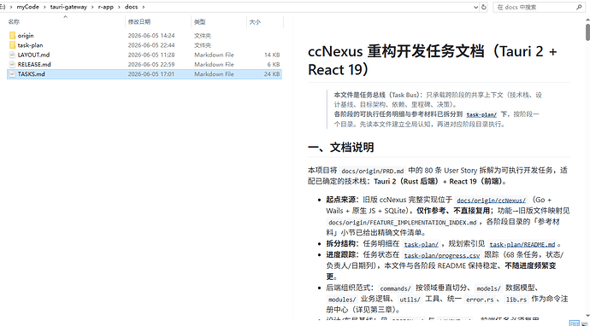Click Markdown File type of TASKS.md
The height and width of the screenshot is (326, 590).
click(214, 74)
